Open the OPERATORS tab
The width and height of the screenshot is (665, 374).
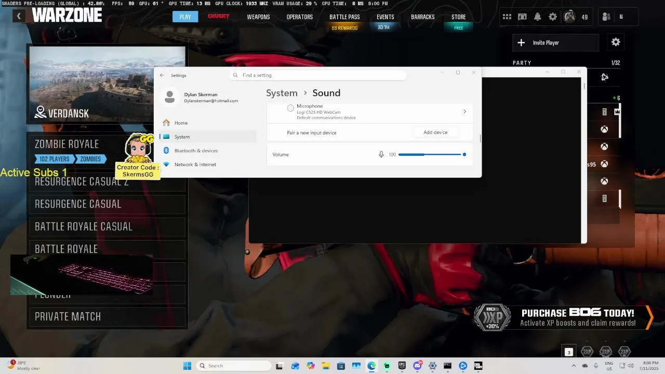300,17
